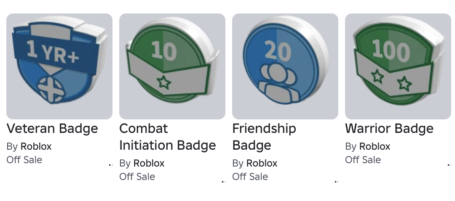Open the Veteran Badge shield thumbnail
The width and height of the screenshot is (455, 201).
[x=59, y=66]
